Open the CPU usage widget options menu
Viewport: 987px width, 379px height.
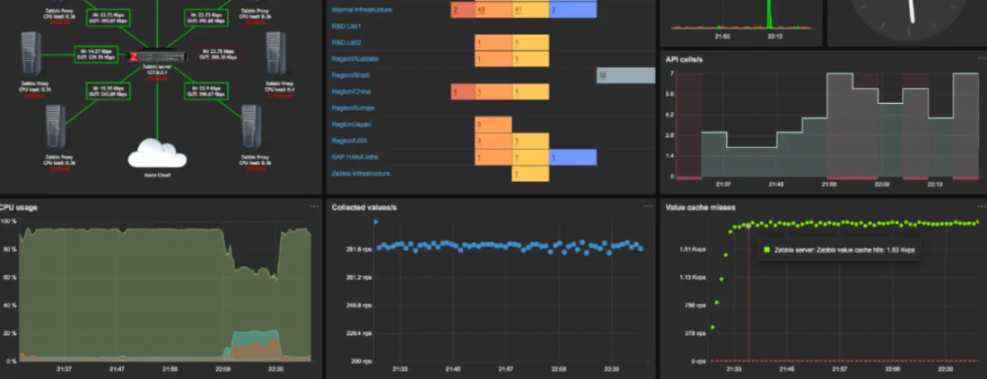tap(314, 206)
